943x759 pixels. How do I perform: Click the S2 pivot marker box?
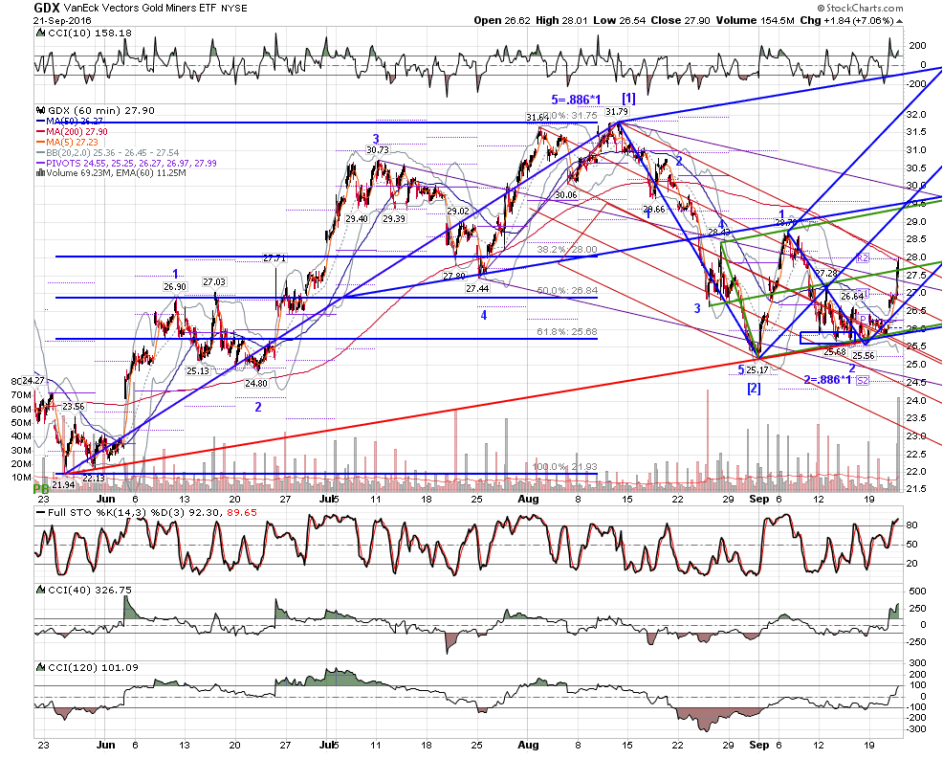coord(863,380)
